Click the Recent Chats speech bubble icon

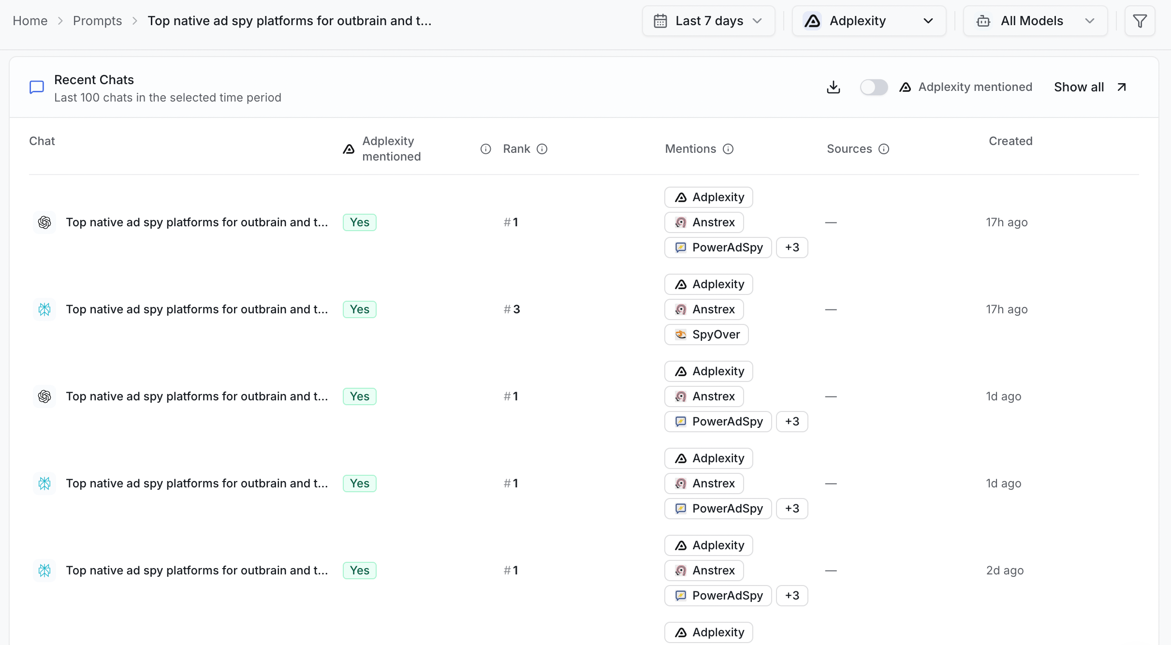(37, 88)
